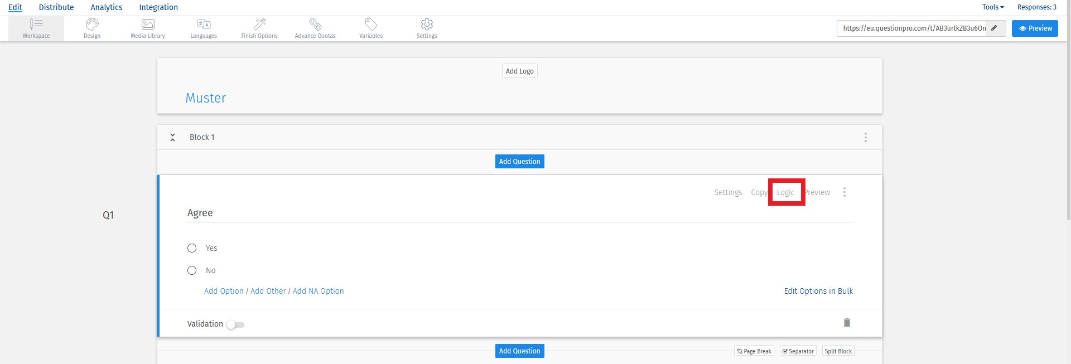Select the Yes radio button
Viewport: 1071px width, 364px height.
(192, 248)
